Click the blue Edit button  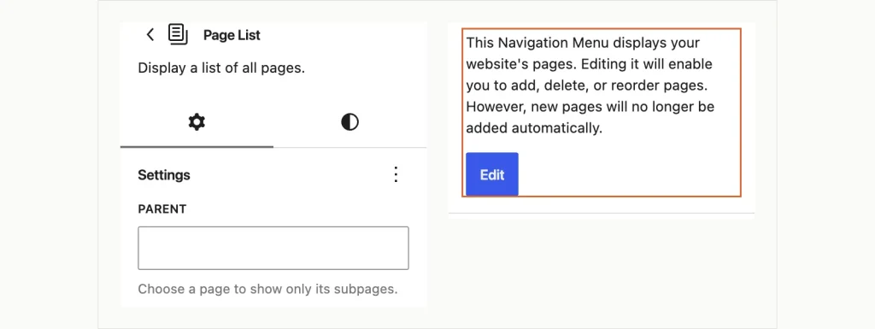click(x=492, y=174)
